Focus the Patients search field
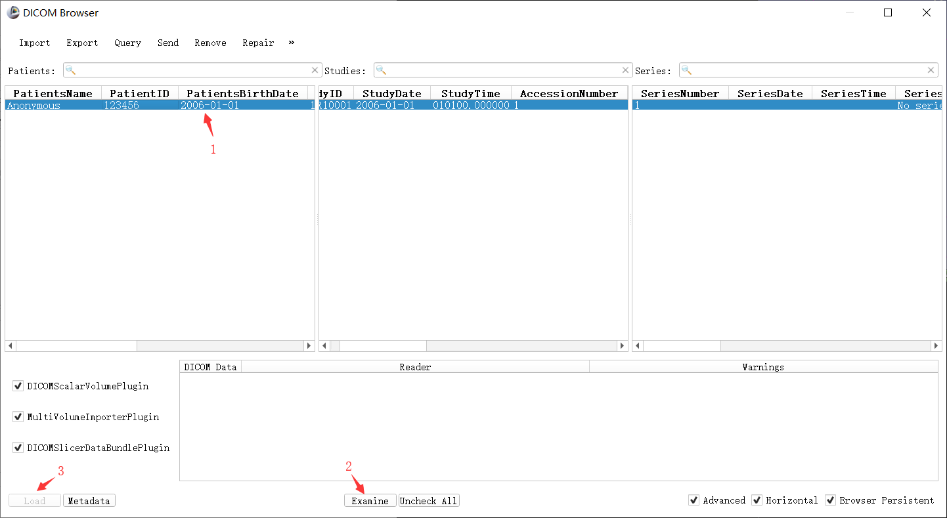 (x=192, y=70)
